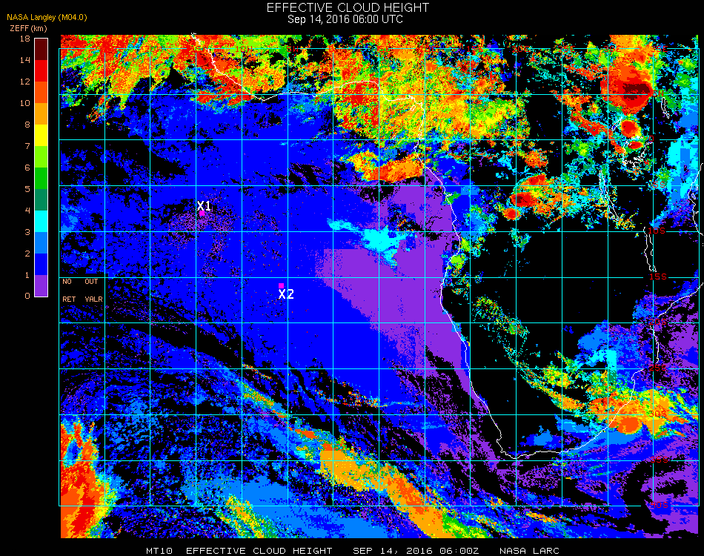This screenshot has height=556, width=704.
Task: Click the 'RET' label below 'NO'
Action: pyautogui.click(x=69, y=299)
